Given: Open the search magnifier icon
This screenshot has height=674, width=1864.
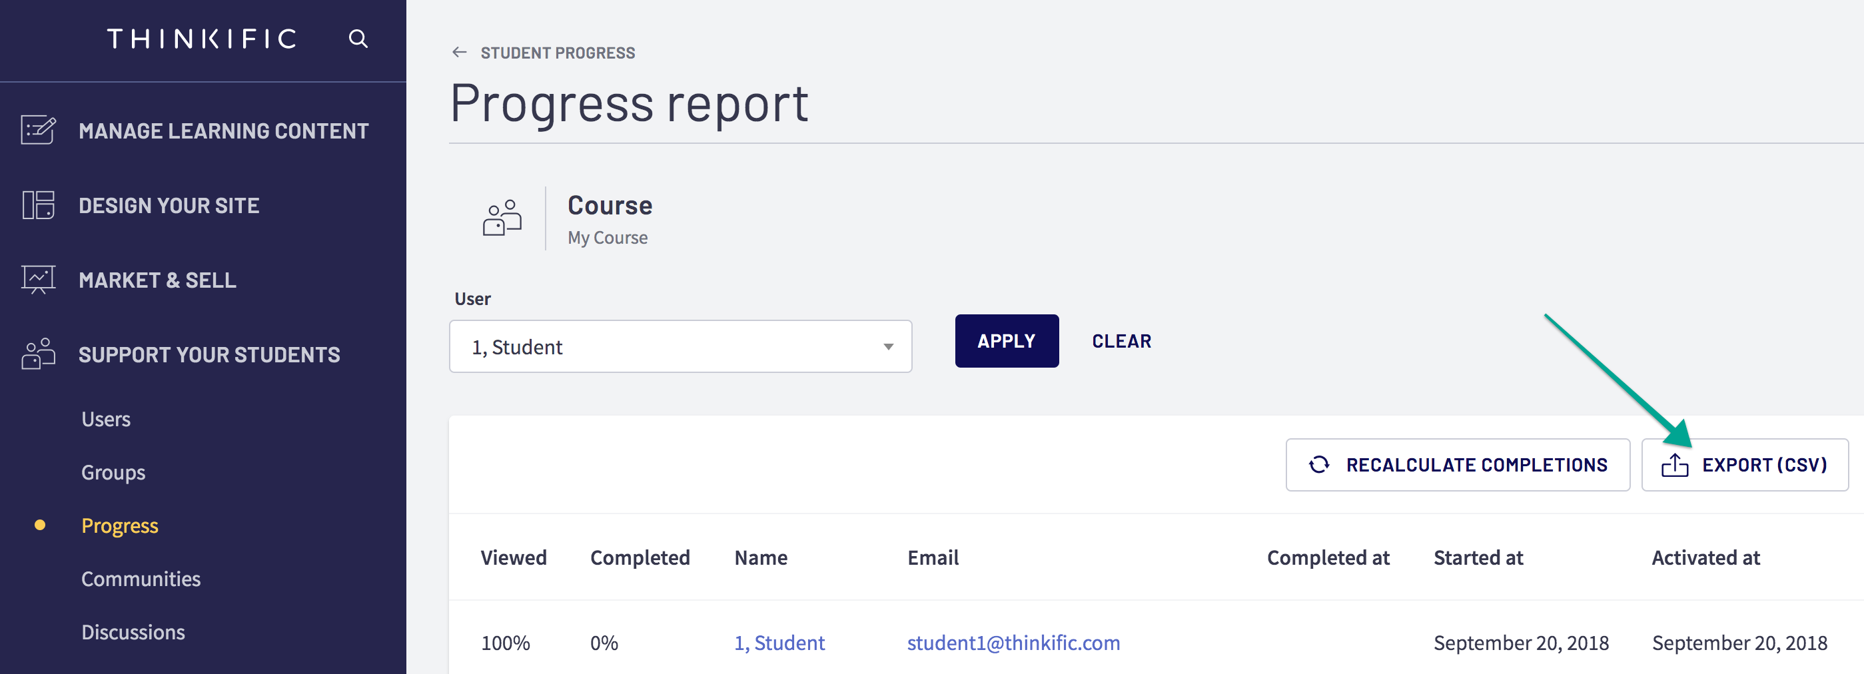Looking at the screenshot, I should pyautogui.click(x=358, y=39).
